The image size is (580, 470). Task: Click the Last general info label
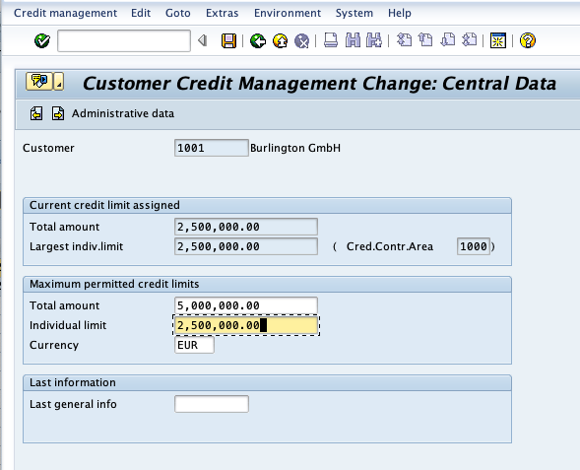click(73, 404)
